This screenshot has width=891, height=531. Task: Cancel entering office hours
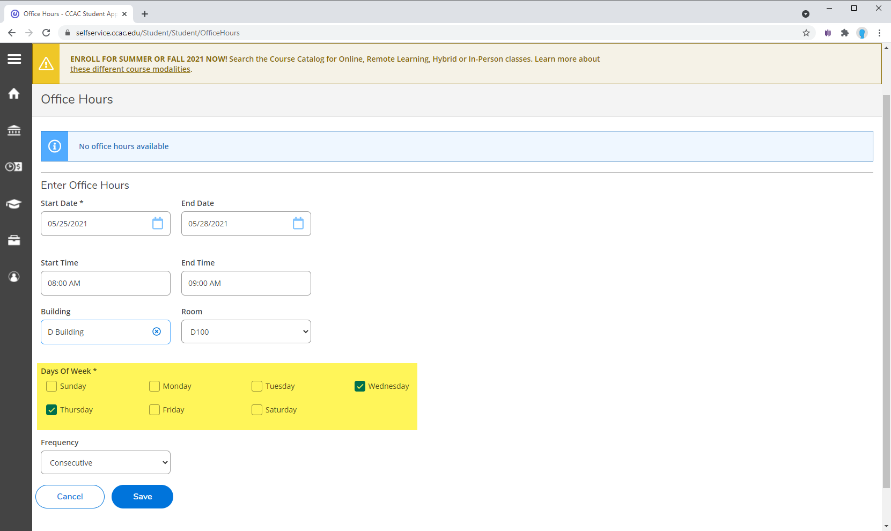70,497
